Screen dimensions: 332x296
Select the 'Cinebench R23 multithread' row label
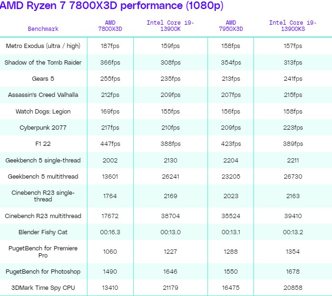(43, 216)
